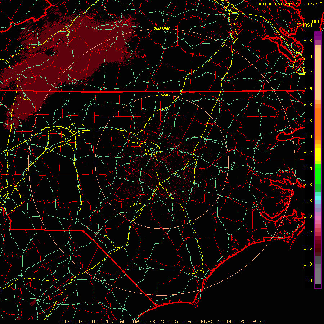
Task: Click the 9.0 legend value
Action: click(x=308, y=57)
